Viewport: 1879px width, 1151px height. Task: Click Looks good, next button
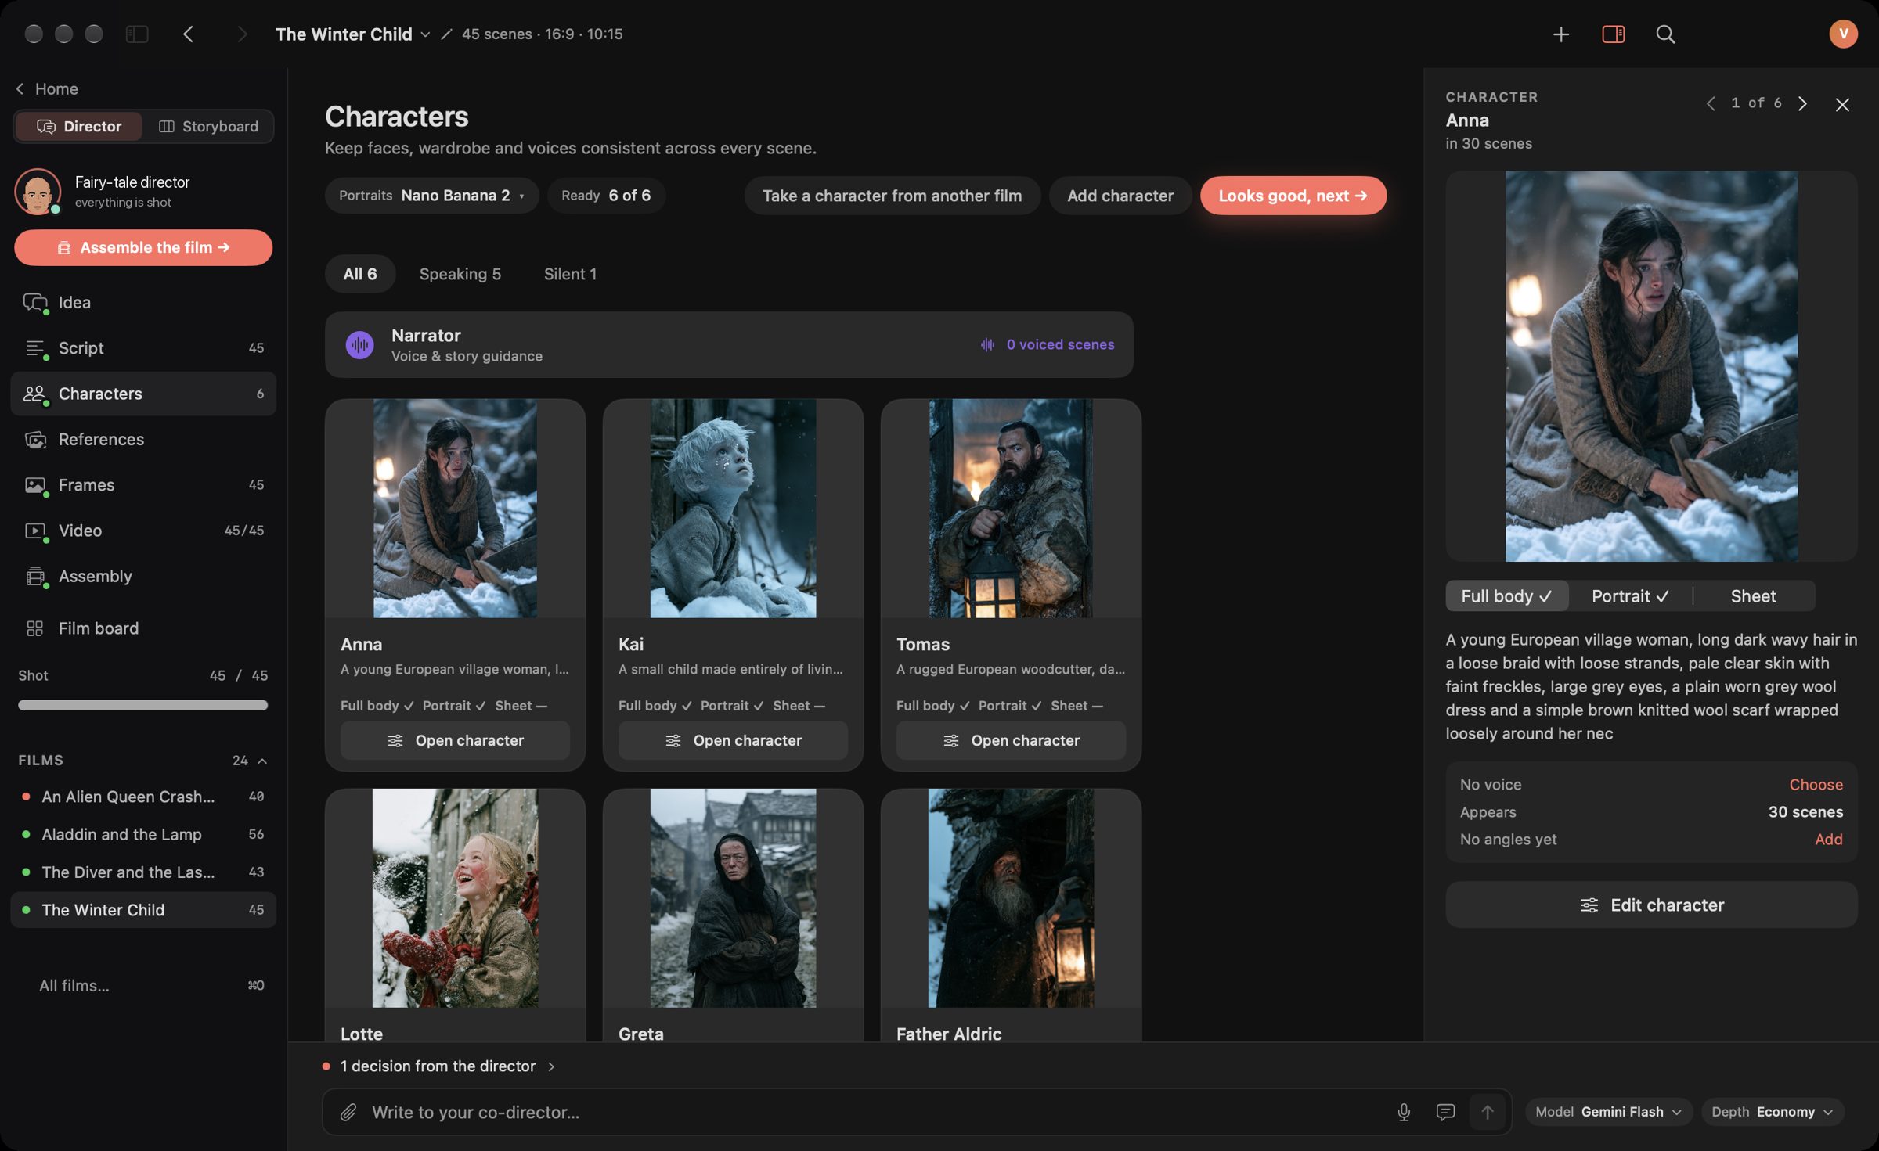pyautogui.click(x=1293, y=196)
